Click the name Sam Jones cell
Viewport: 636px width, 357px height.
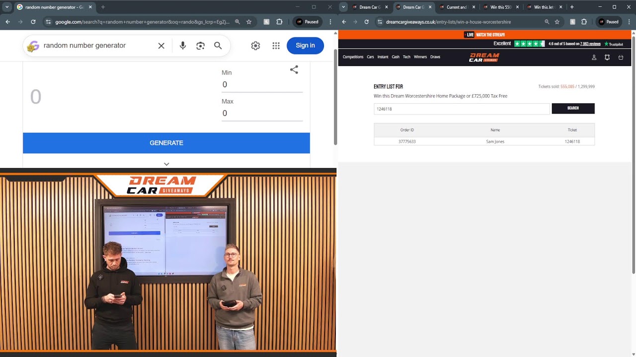coord(495,141)
